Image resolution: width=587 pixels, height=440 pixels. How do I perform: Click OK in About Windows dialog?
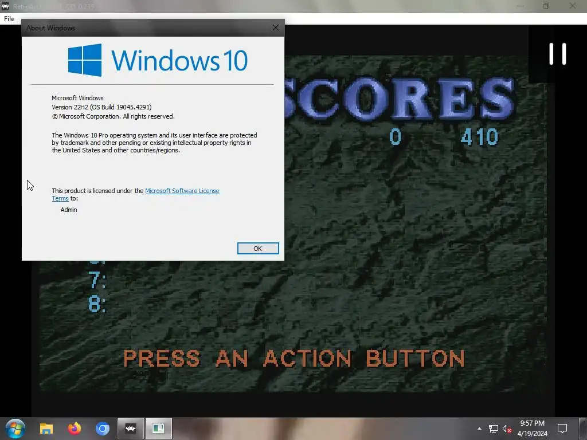tap(258, 249)
